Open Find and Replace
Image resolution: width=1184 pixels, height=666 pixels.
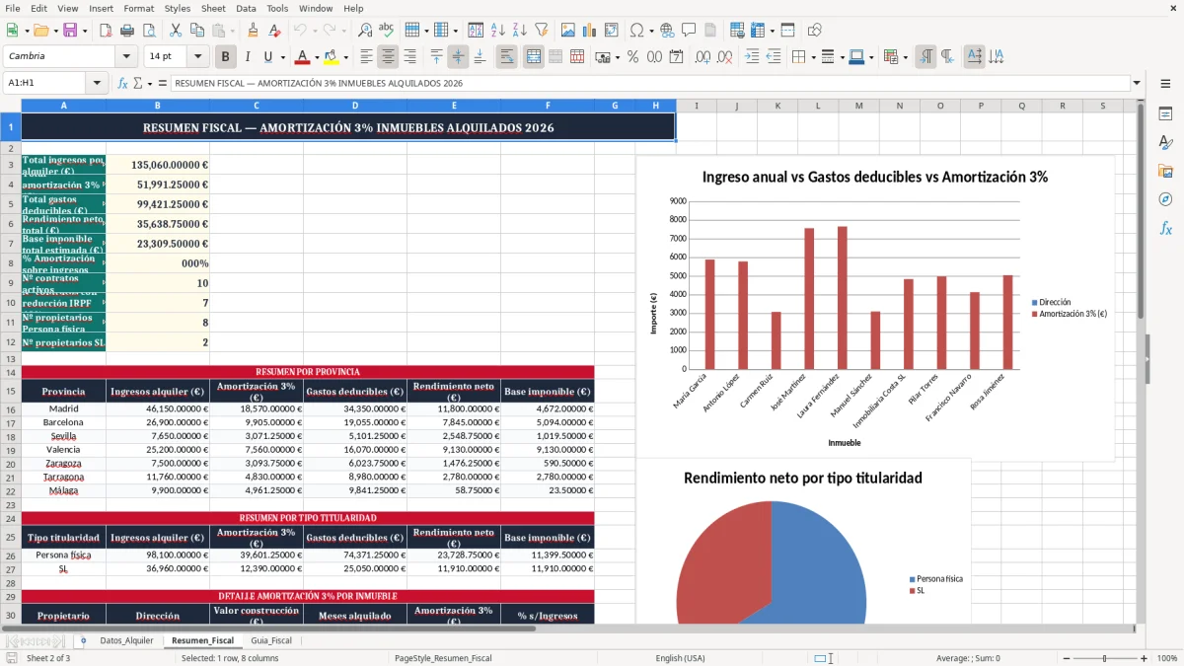tap(365, 31)
